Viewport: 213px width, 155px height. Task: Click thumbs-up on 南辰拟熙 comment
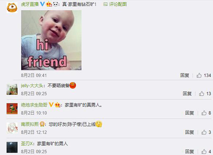[204, 132]
